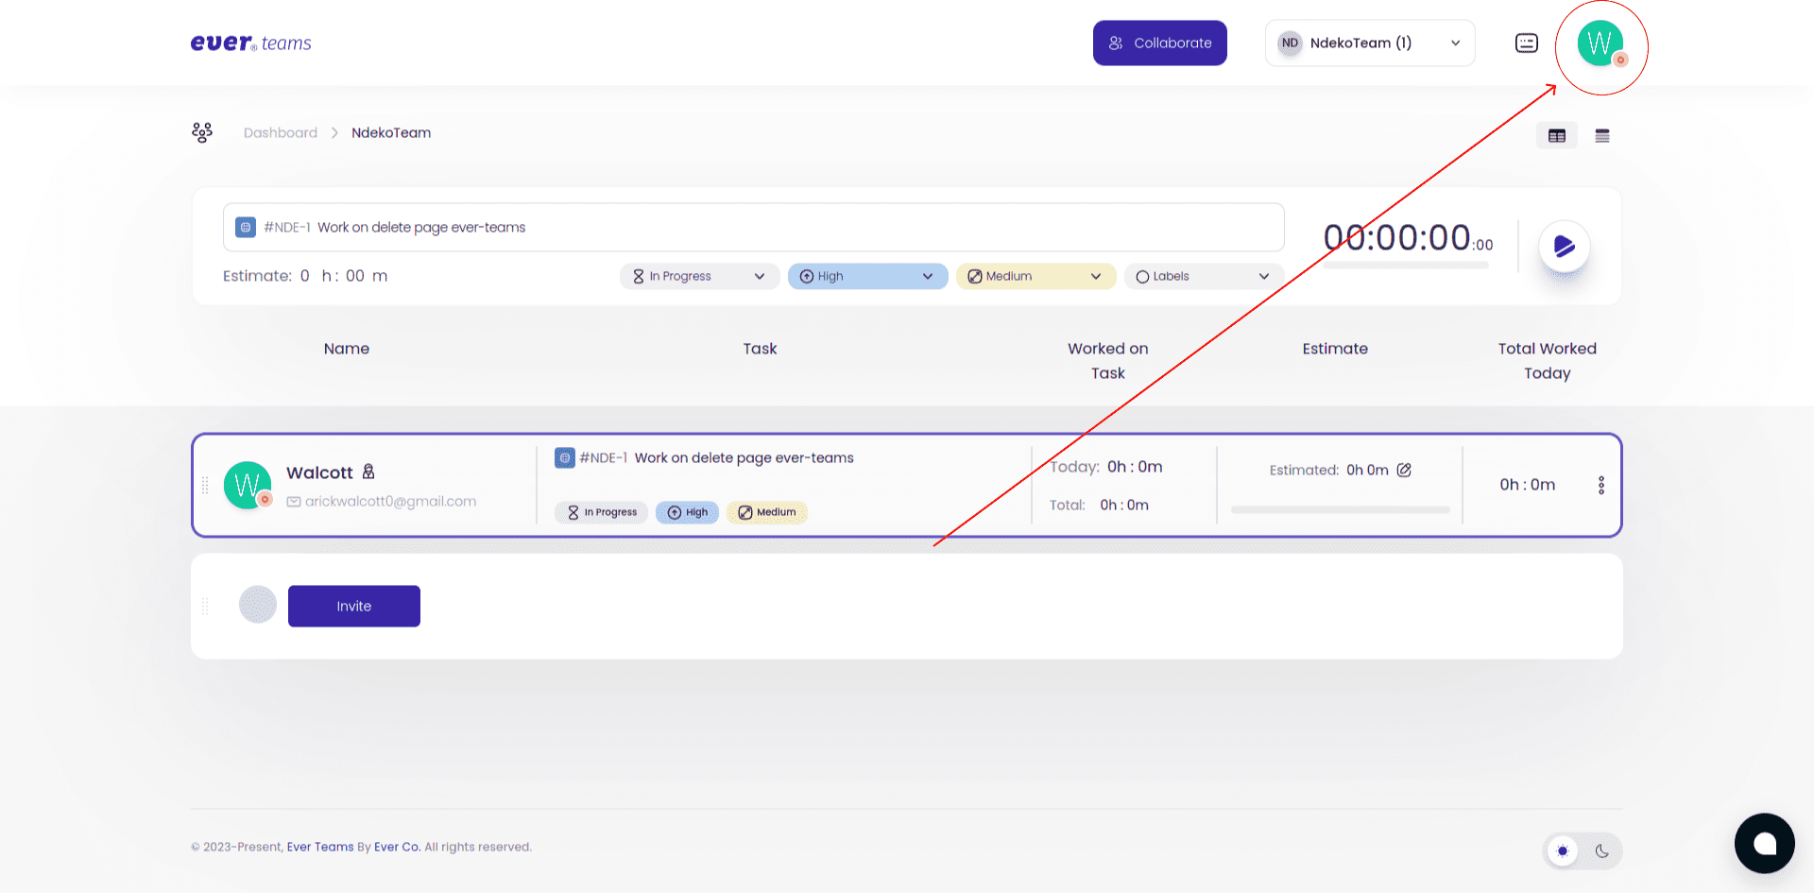This screenshot has width=1814, height=893.
Task: Start the timer play button
Action: 1565,247
